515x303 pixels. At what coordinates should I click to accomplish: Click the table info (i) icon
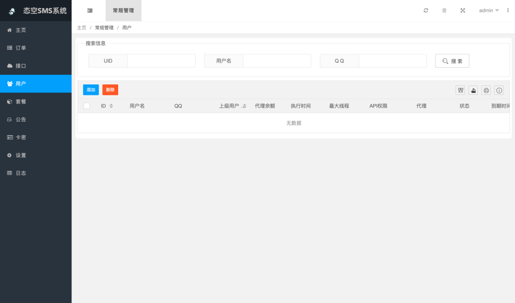click(x=499, y=90)
